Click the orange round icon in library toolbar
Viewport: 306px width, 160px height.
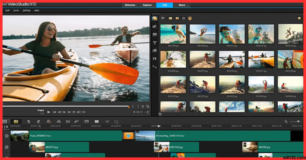point(190,18)
